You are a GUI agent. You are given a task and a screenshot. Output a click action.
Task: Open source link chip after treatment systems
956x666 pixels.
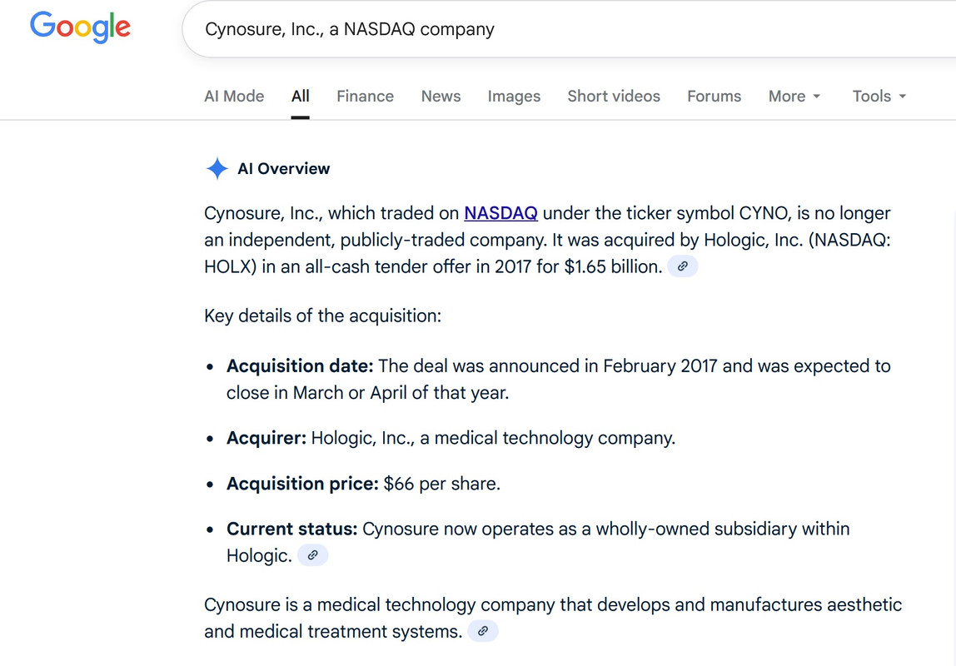coord(483,631)
